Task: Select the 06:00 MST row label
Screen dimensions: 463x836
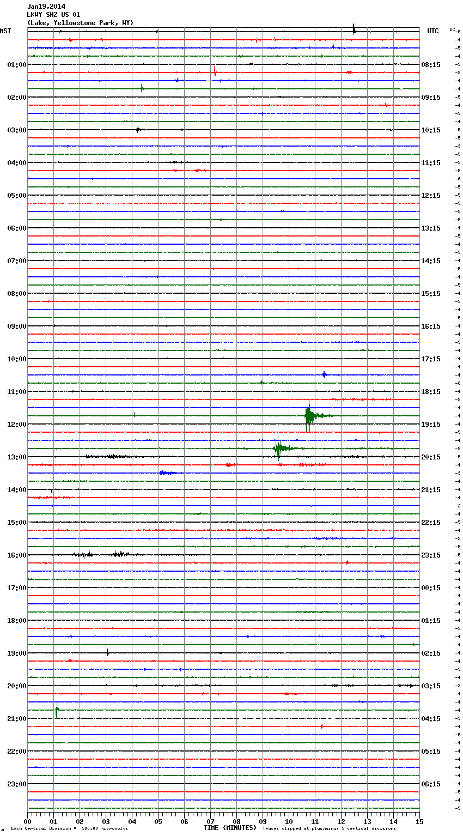Action: (x=16, y=228)
